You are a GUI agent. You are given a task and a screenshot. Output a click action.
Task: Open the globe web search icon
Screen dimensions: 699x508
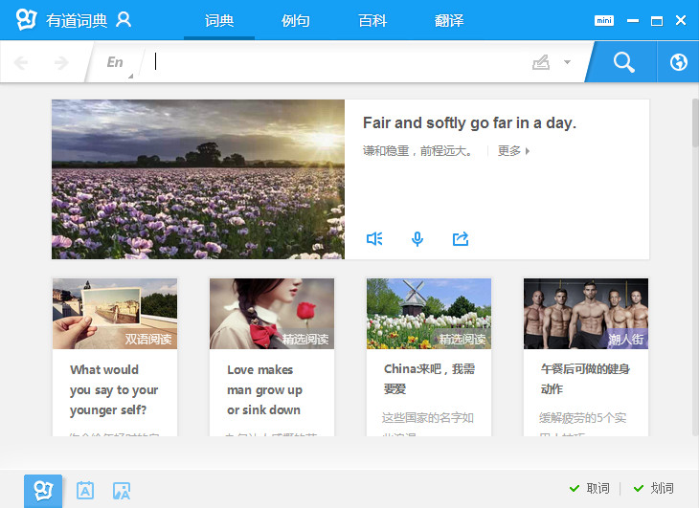(679, 63)
